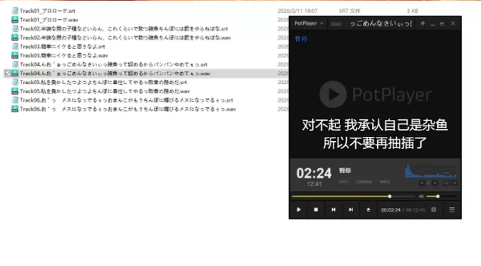
Task: Click the '3 KB' size cell
Action: [412, 11]
